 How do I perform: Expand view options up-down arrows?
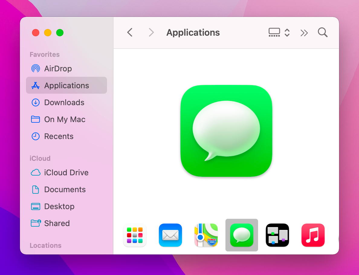point(287,33)
